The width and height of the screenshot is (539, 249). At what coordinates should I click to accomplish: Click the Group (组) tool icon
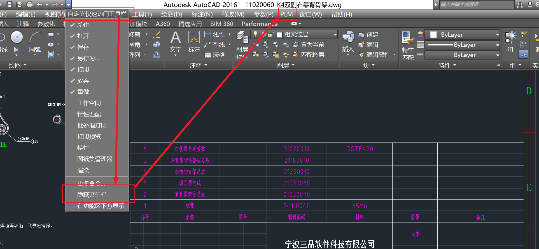(510, 42)
